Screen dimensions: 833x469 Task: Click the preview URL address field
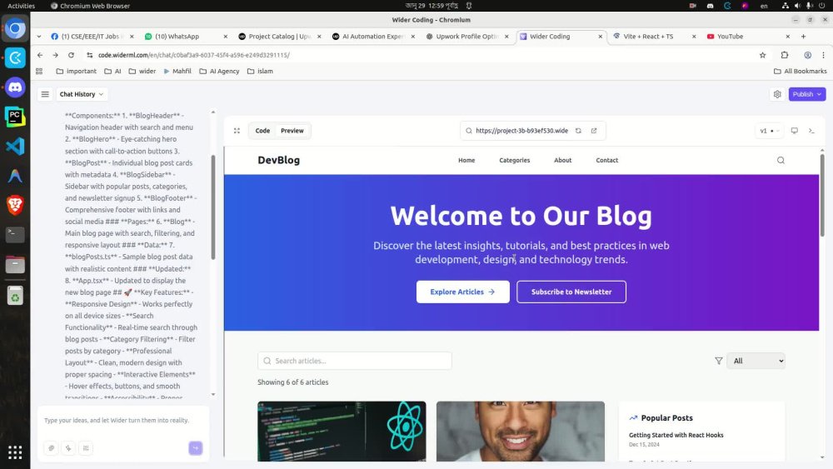(521, 131)
